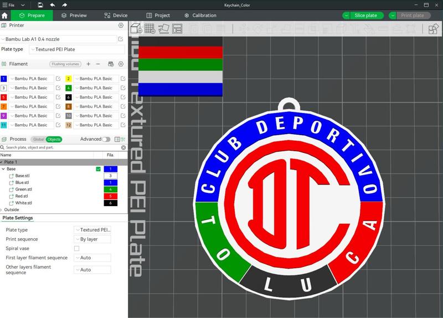Click the Slice plate button
This screenshot has width=443, height=318.
(x=367, y=16)
